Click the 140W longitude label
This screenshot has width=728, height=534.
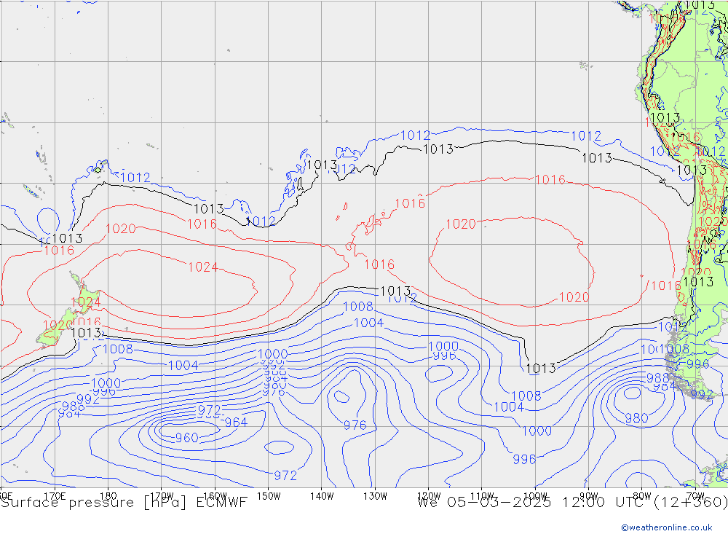322,496
